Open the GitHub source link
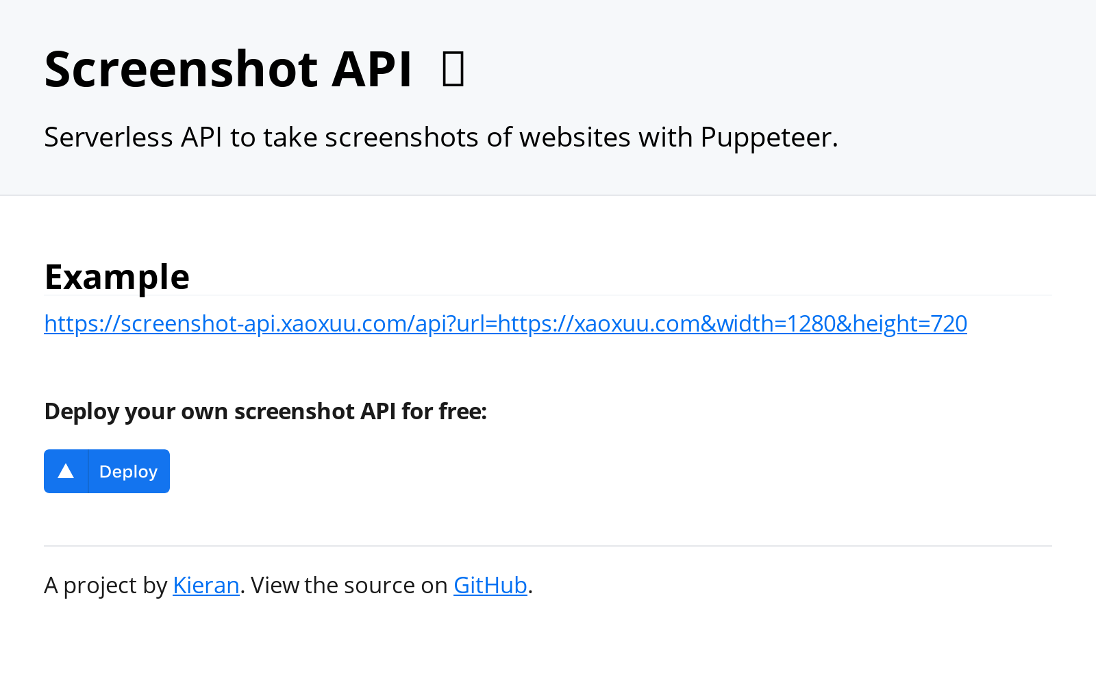Image resolution: width=1096 pixels, height=685 pixels. (490, 586)
